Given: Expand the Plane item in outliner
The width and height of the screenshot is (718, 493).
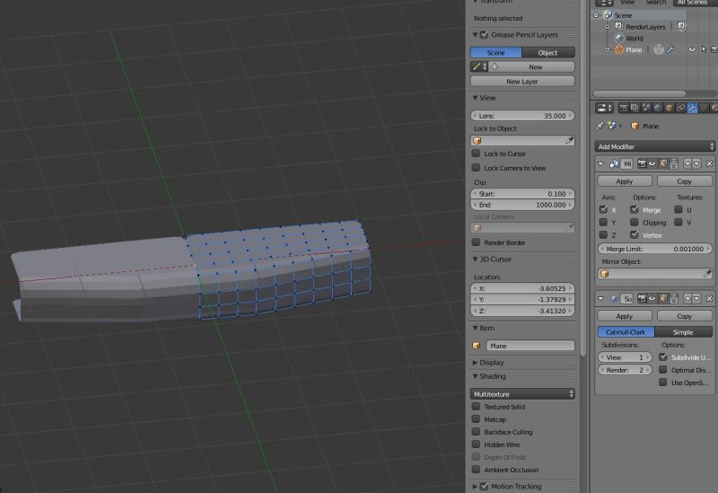Looking at the screenshot, I should [608, 49].
